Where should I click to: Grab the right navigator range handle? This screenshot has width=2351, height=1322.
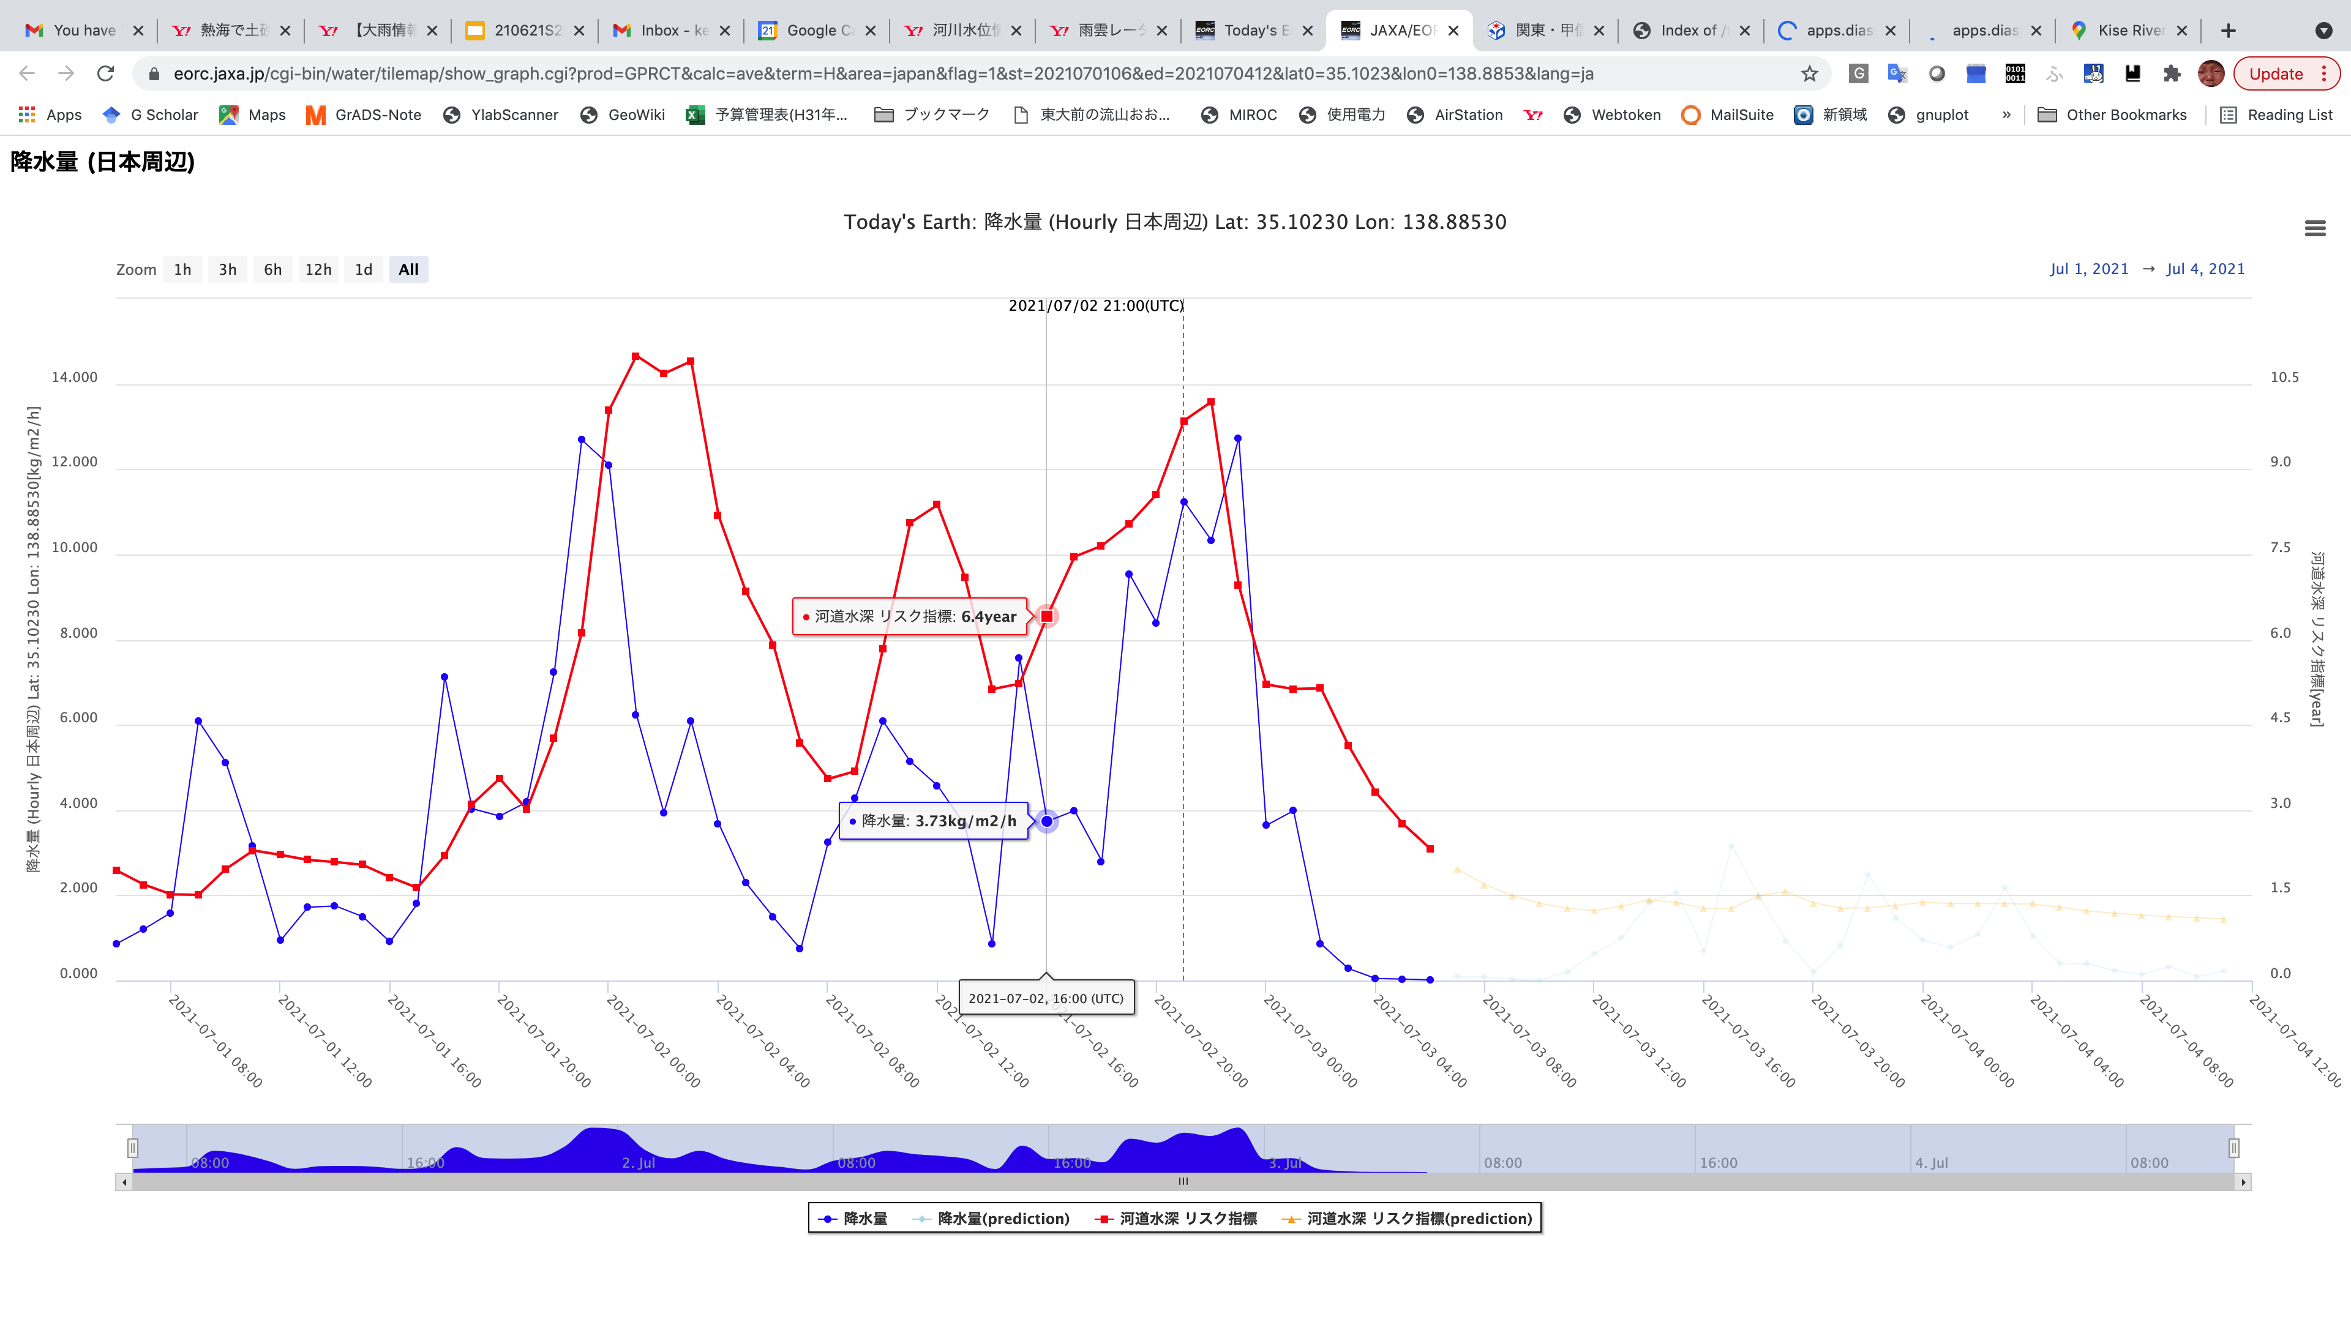tap(2233, 1148)
